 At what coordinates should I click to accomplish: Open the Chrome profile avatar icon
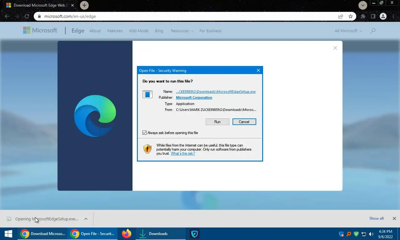(383, 16)
